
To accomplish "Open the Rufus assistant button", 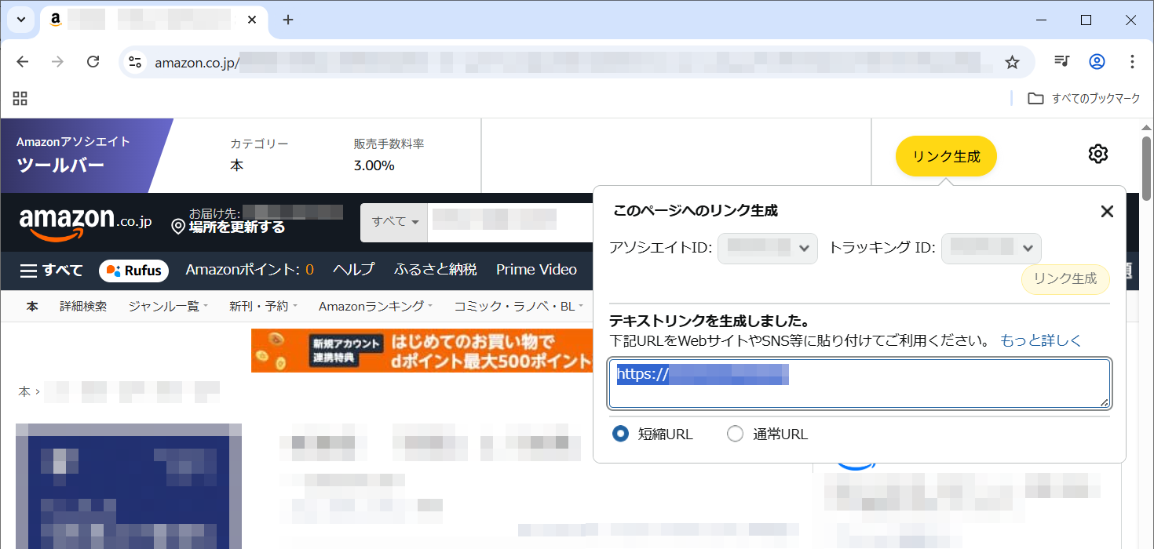I will (x=134, y=271).
